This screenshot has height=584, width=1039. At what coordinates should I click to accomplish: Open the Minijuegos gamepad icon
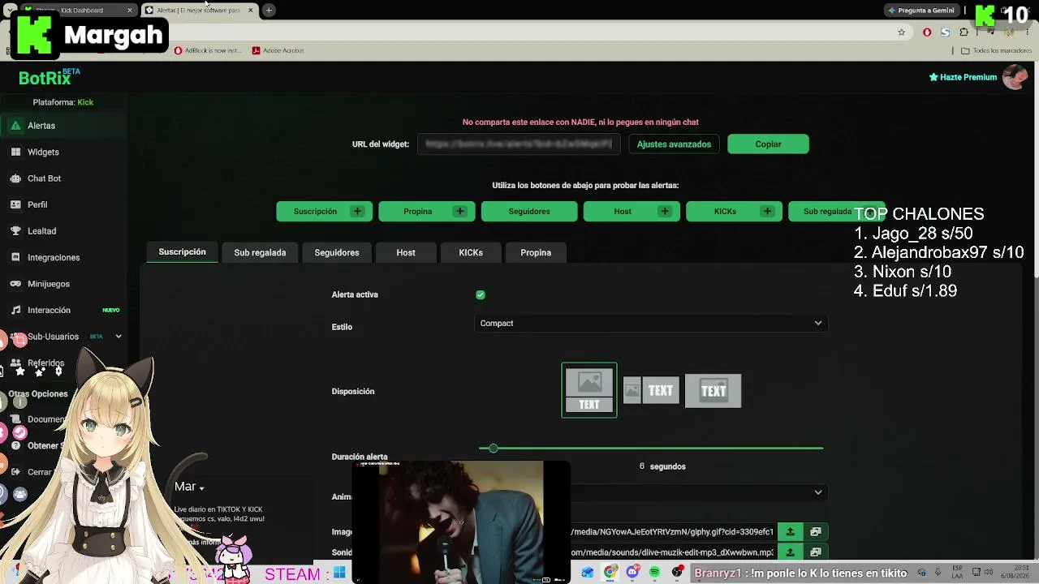15,284
